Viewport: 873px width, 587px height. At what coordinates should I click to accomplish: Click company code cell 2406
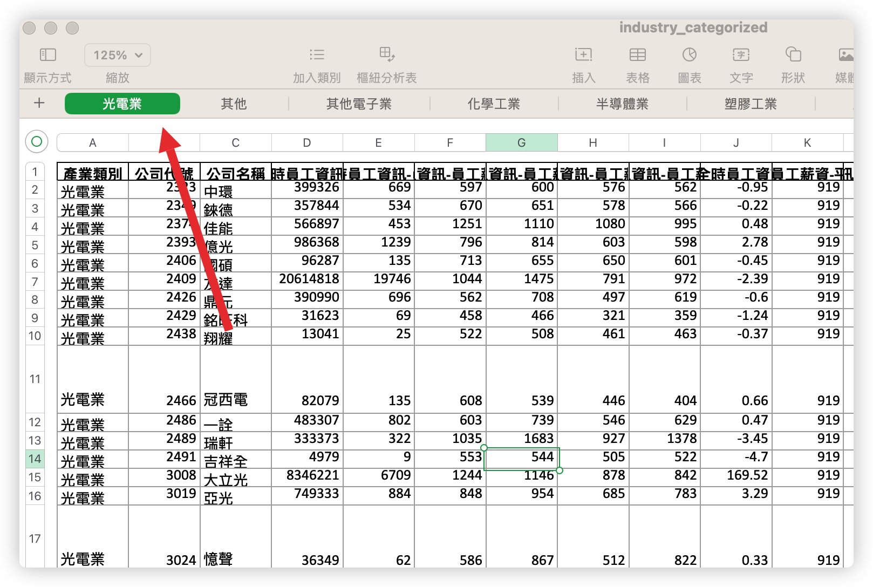(x=165, y=263)
